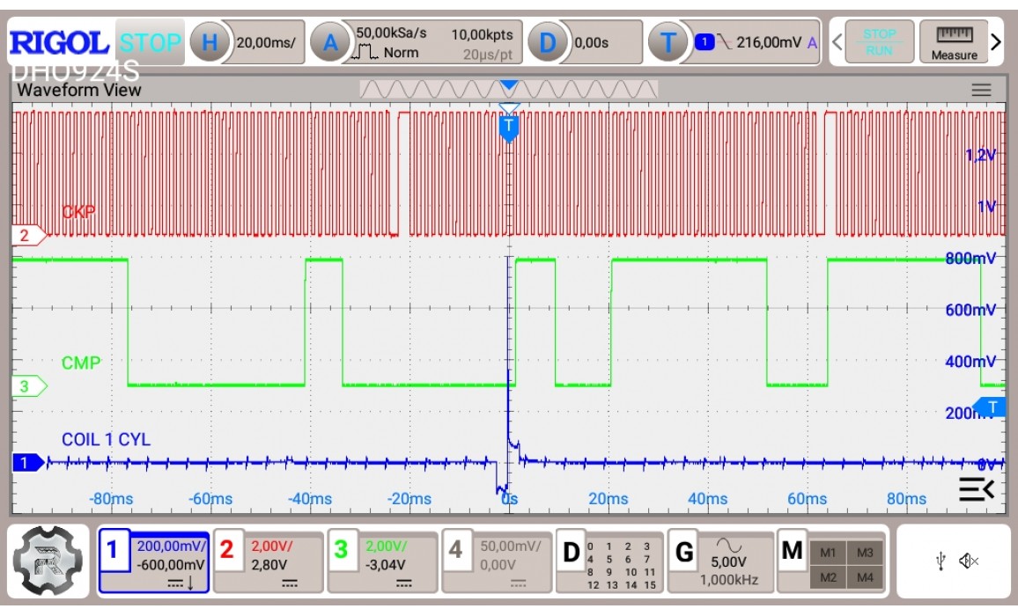Click the H horizontal timebase icon
Image resolution: width=1018 pixels, height=616 pixels.
[x=210, y=41]
